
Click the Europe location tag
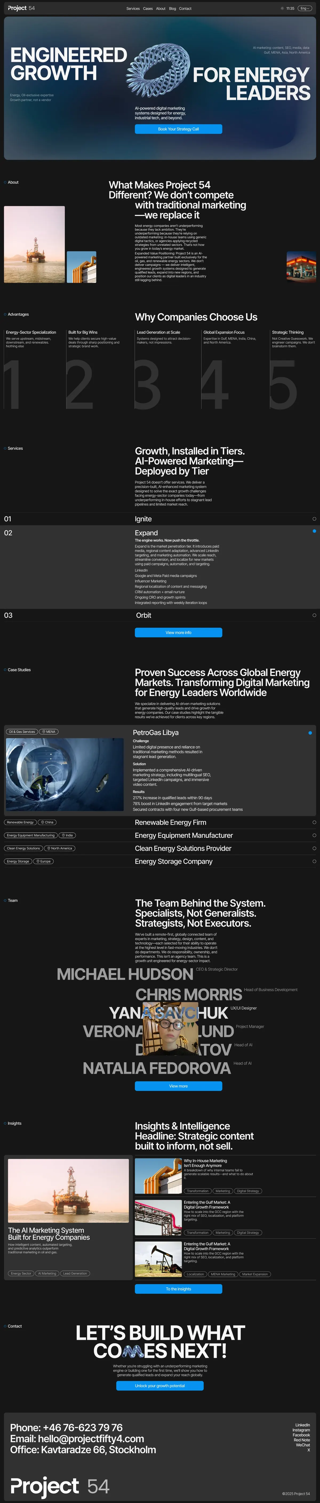pyautogui.click(x=43, y=861)
